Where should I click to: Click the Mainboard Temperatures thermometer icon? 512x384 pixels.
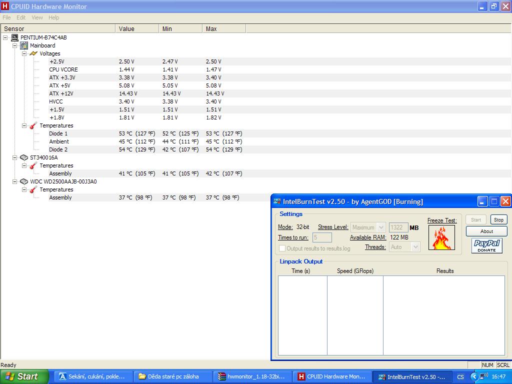click(33, 125)
